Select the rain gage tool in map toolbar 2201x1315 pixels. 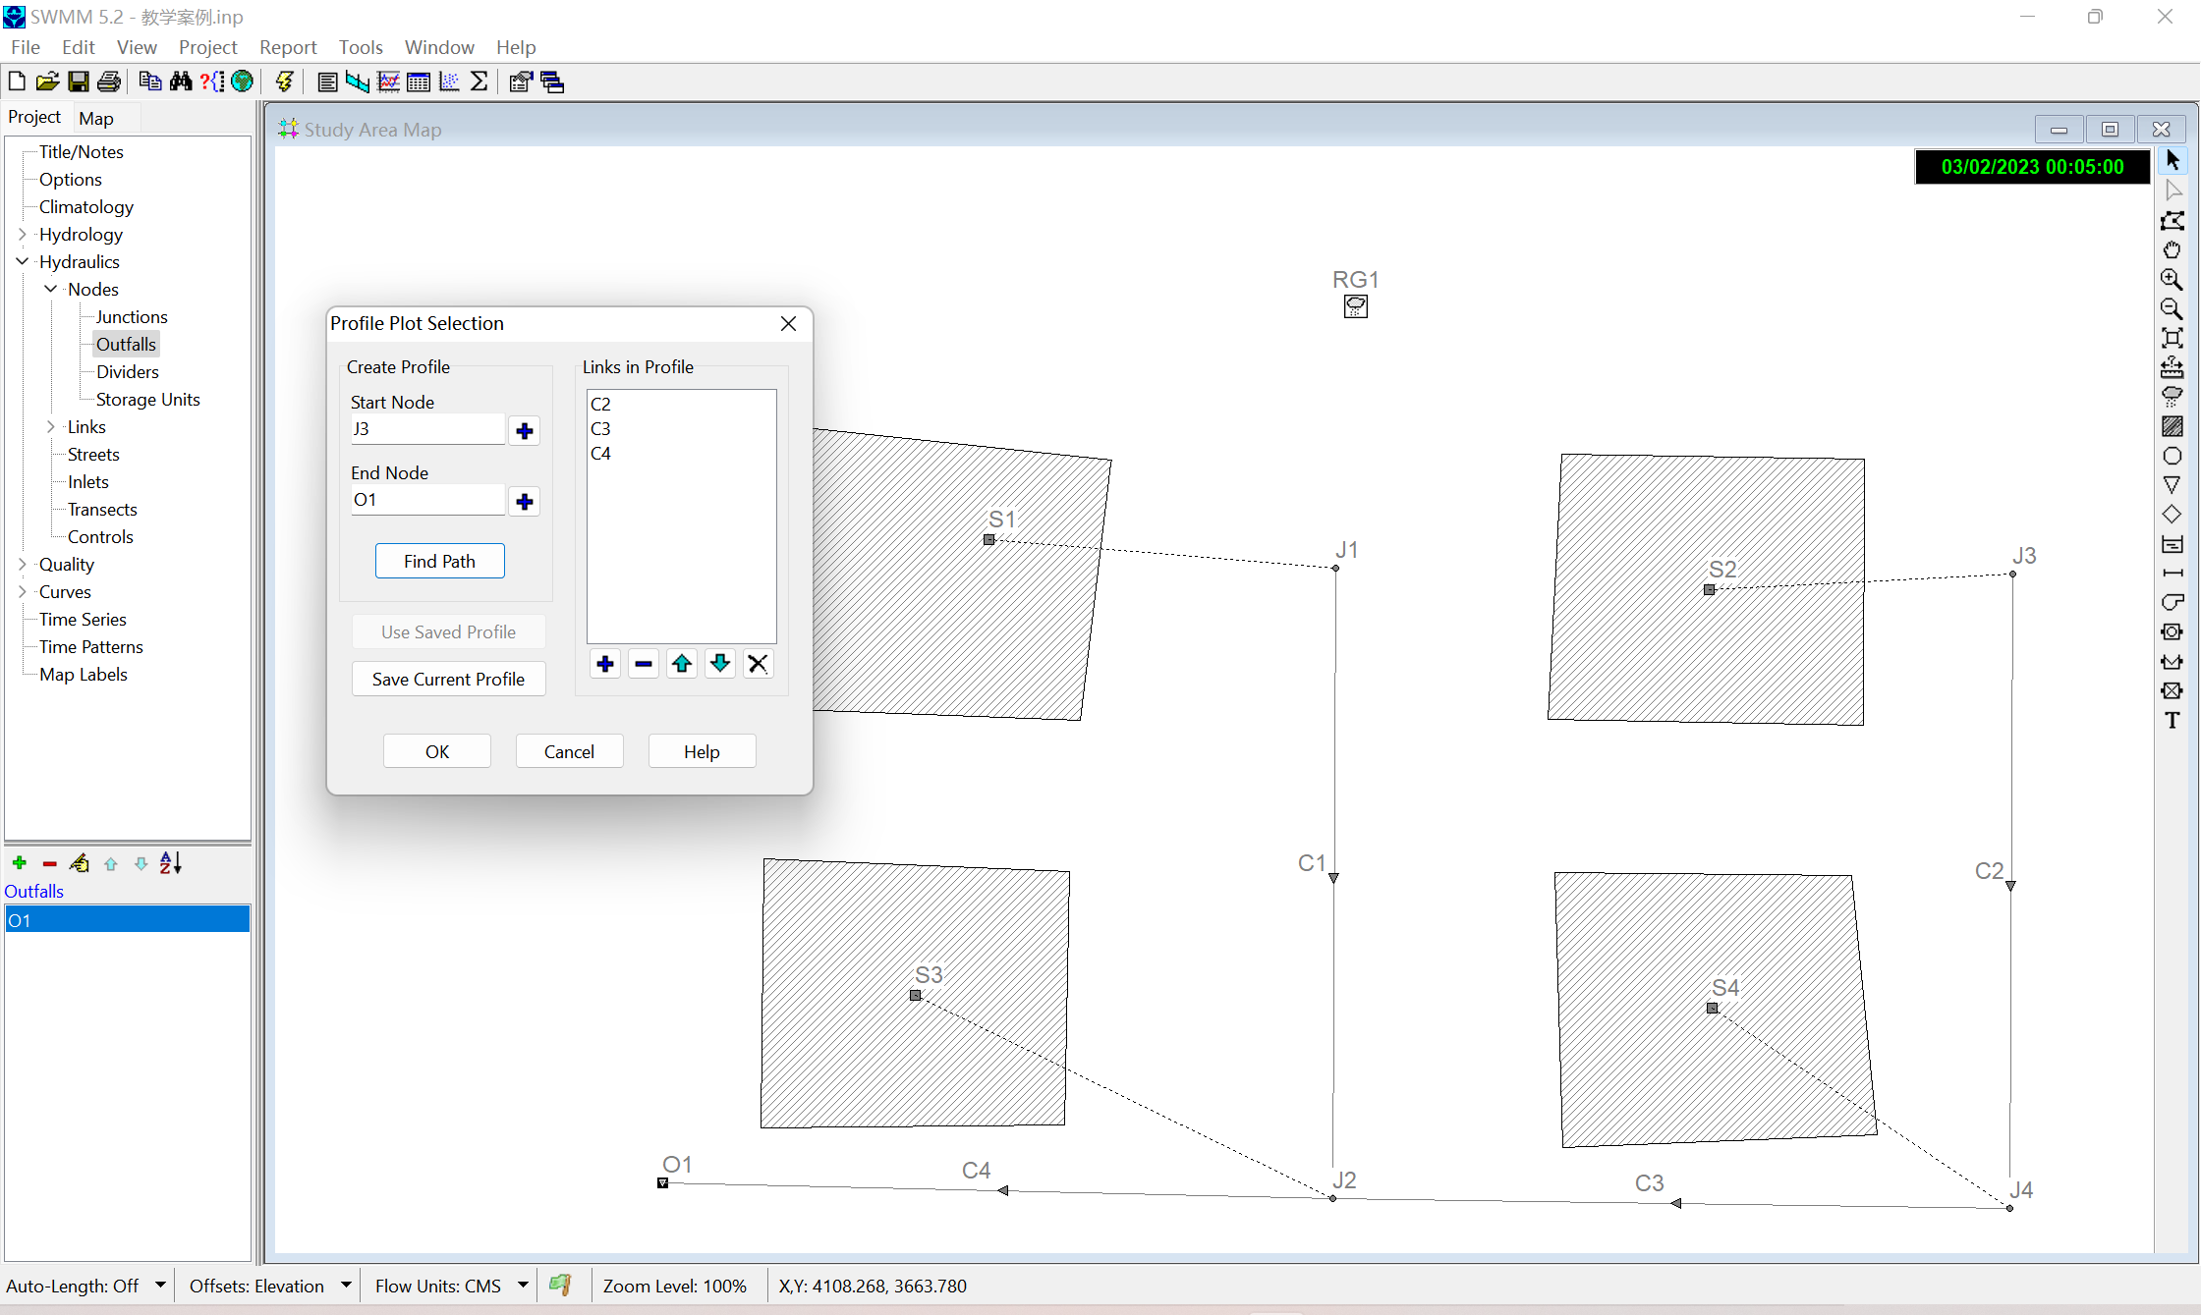point(2172,397)
